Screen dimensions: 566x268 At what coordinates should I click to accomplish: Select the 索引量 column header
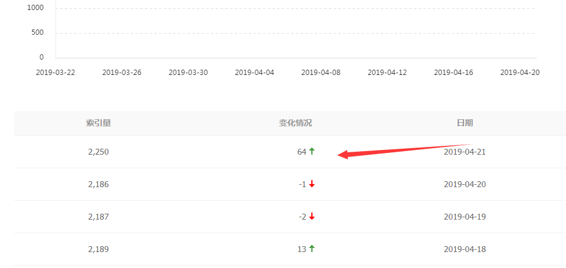pos(98,123)
